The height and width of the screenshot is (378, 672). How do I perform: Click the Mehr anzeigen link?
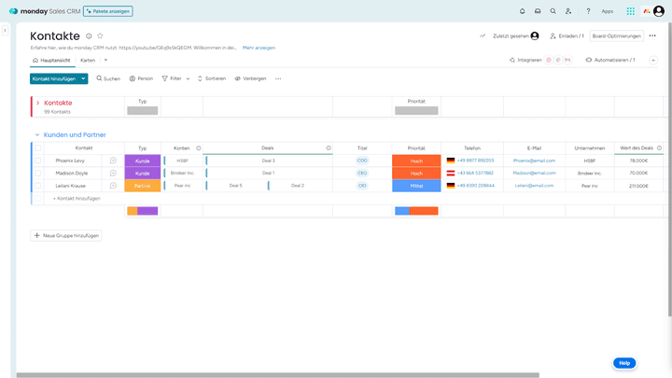[259, 47]
